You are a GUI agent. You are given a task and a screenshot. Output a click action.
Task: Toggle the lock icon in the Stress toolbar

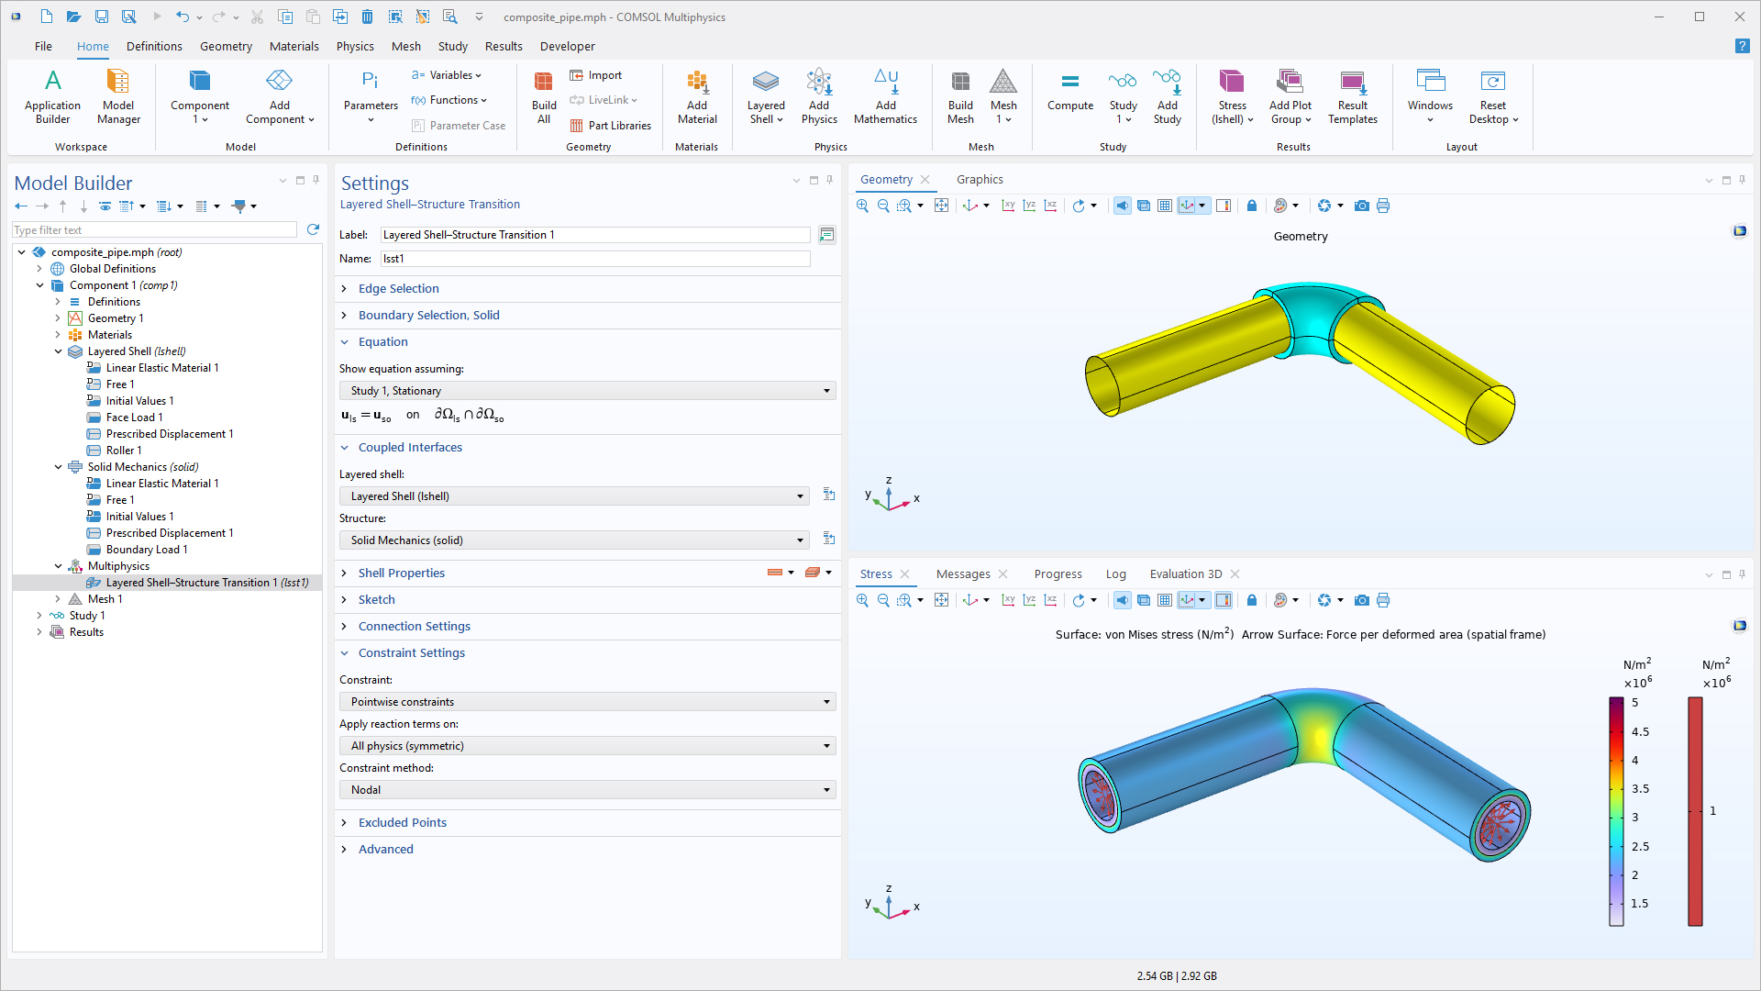[x=1252, y=600]
